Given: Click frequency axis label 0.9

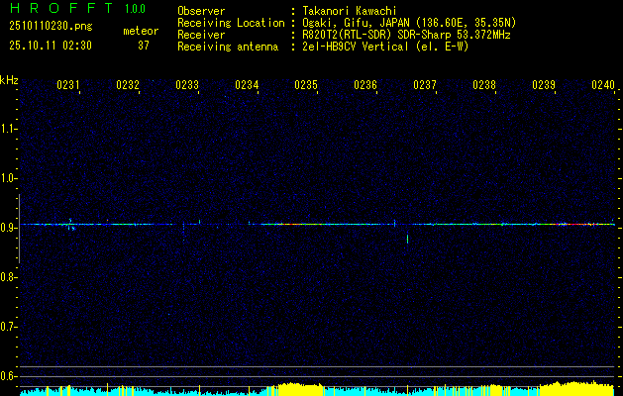Looking at the screenshot, I should [x=8, y=228].
